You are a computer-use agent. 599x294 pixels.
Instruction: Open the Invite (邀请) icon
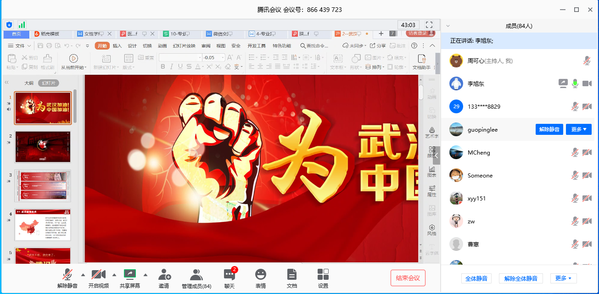click(164, 278)
